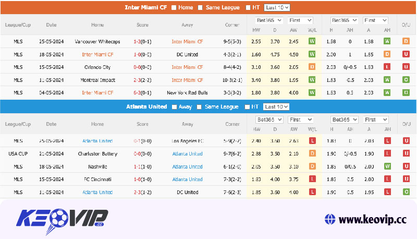The width and height of the screenshot is (417, 239).
Task: Click the O/U orange D badge in Vancouver Whitecaps row
Action: point(406,41)
